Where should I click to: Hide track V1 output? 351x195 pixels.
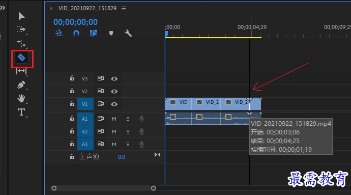[x=114, y=104]
